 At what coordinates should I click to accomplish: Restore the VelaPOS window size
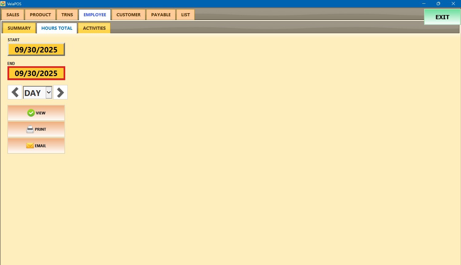(x=438, y=4)
